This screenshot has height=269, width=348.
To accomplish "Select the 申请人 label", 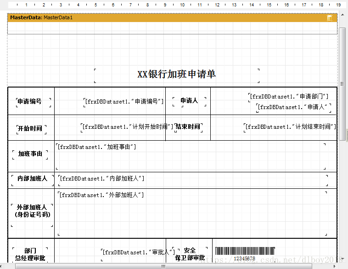I will click(189, 102).
